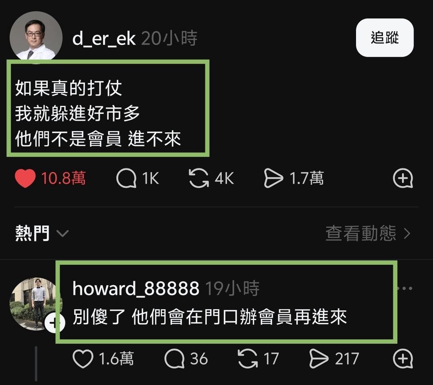This screenshot has height=385, width=433.
Task: Open 查看動態 activity link
Action: [x=361, y=233]
